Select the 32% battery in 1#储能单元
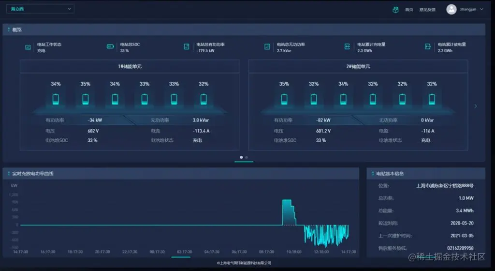This screenshot has width=495, height=271. coord(204,99)
